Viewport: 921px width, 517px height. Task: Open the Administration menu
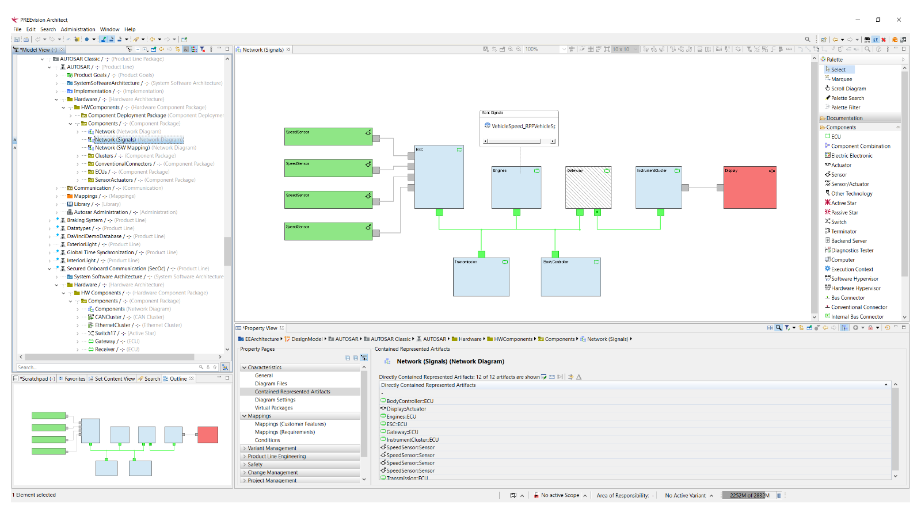tap(78, 29)
